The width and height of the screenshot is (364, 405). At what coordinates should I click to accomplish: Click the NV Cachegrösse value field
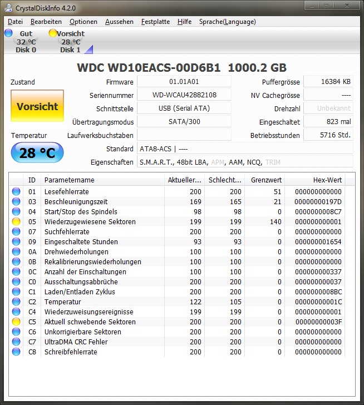point(328,95)
